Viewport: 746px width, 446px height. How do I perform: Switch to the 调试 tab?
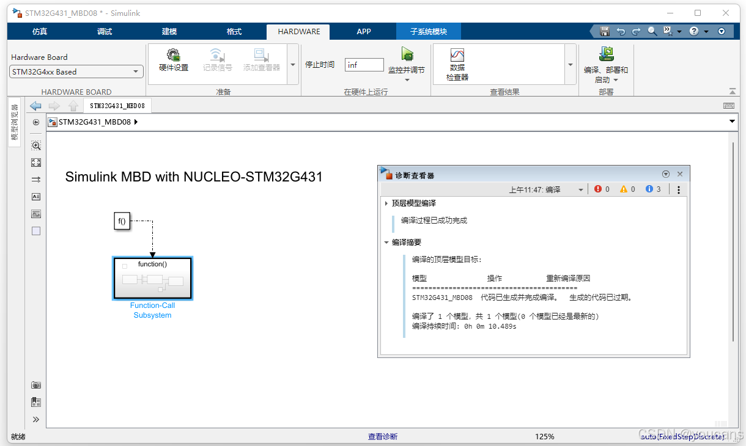[105, 32]
